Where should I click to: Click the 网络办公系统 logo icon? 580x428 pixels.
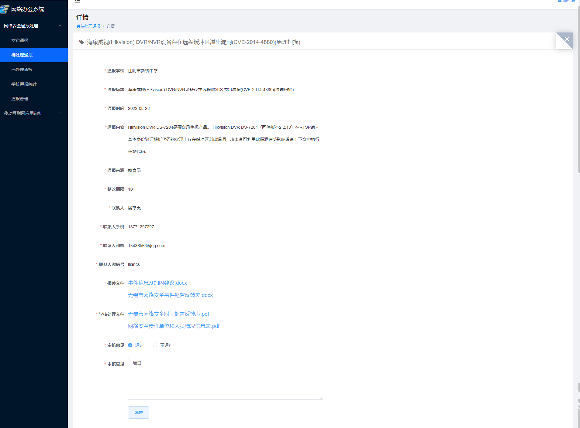pos(5,9)
